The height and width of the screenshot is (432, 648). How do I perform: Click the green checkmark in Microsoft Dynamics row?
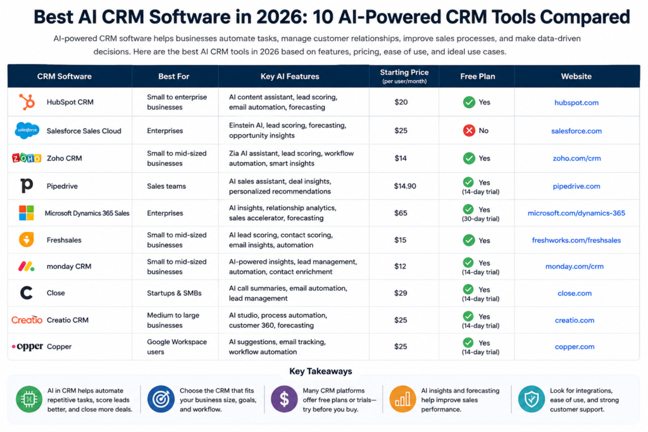click(468, 209)
